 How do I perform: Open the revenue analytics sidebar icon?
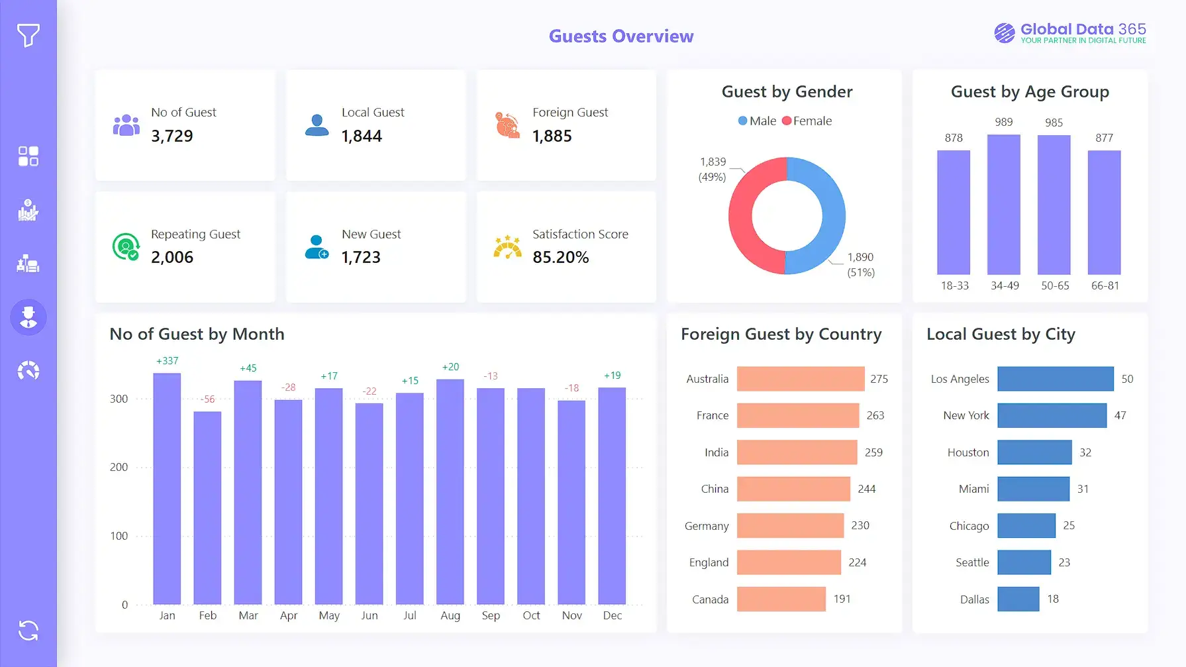coord(28,211)
